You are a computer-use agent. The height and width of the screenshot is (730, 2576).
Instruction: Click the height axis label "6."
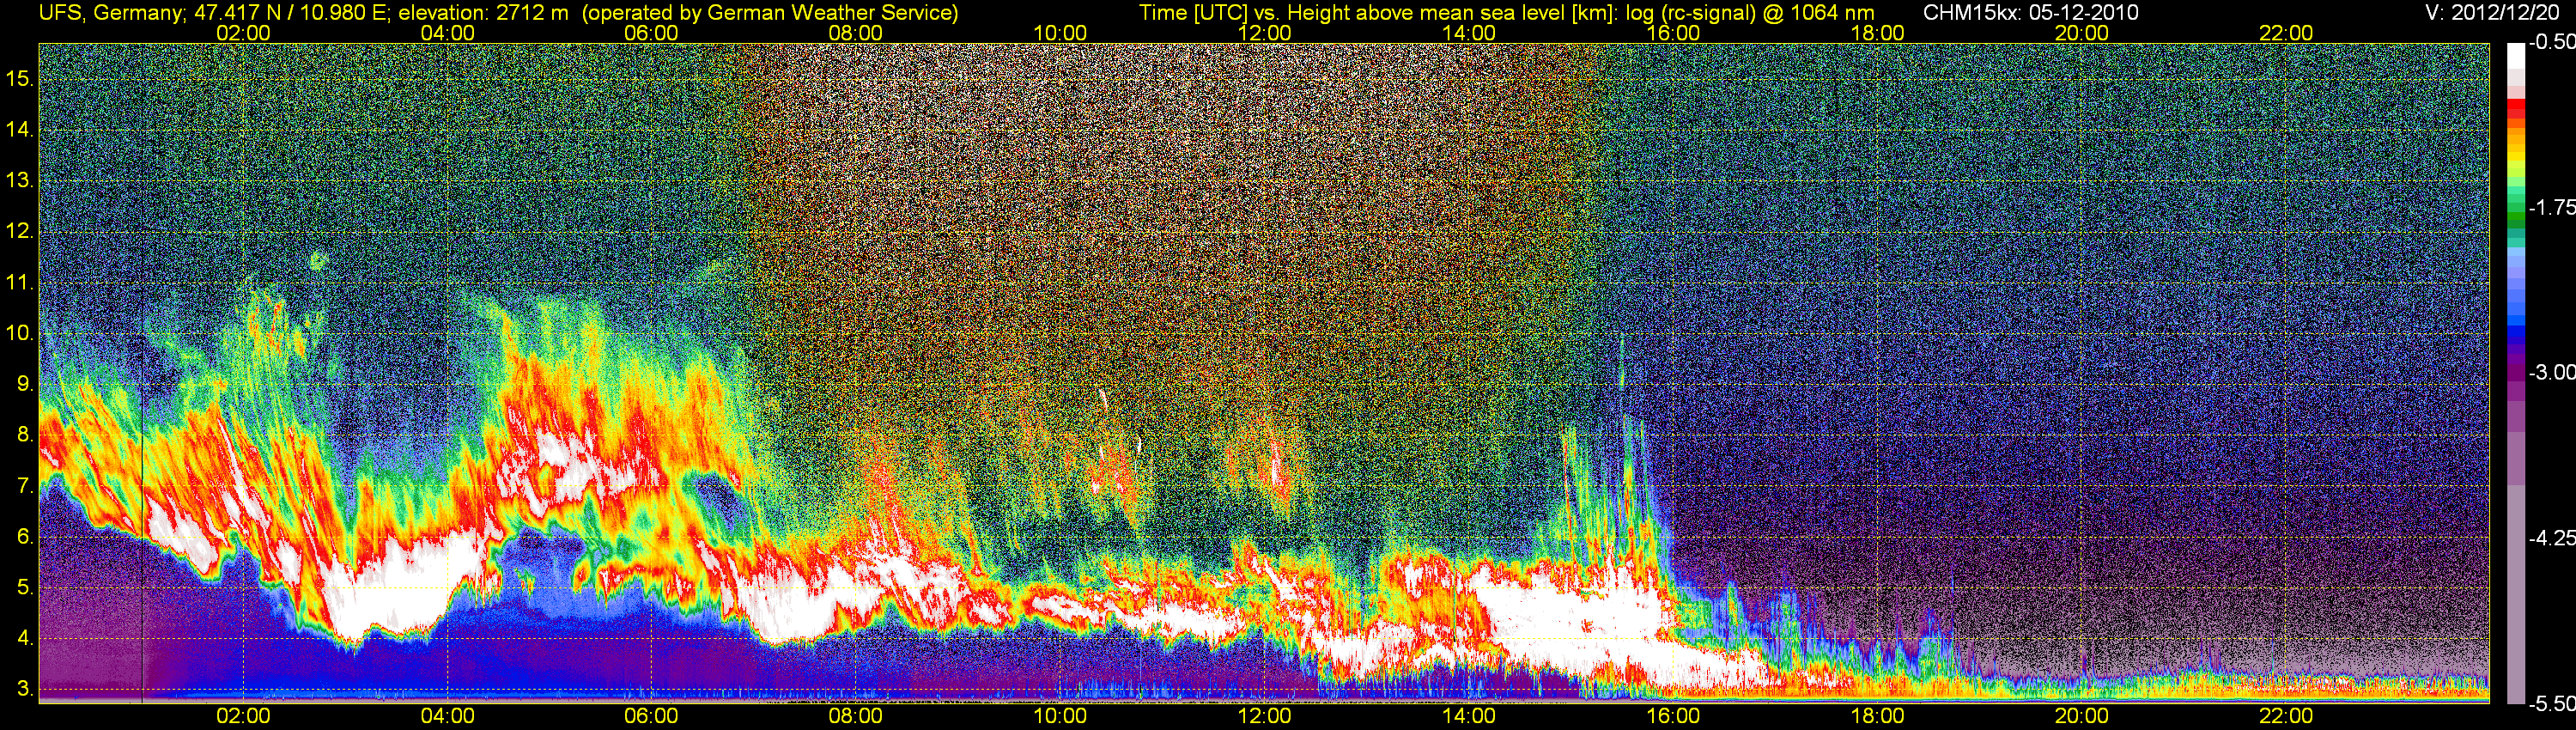pos(25,537)
